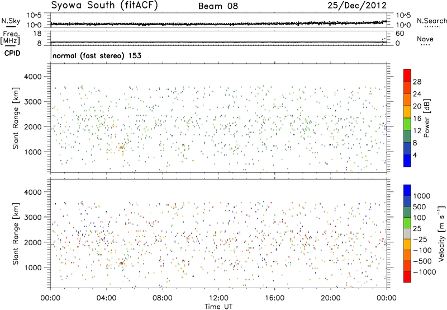Screen dimensions: 447x310
Task: Click the "20:00" time tick label
Action: pos(330,298)
